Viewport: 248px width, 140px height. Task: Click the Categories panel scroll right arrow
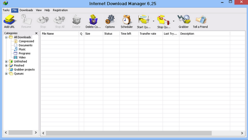click(36, 132)
